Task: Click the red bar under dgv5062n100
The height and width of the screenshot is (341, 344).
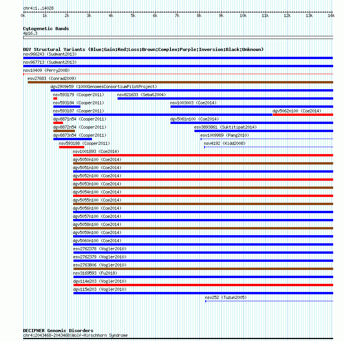Action: coord(303,115)
